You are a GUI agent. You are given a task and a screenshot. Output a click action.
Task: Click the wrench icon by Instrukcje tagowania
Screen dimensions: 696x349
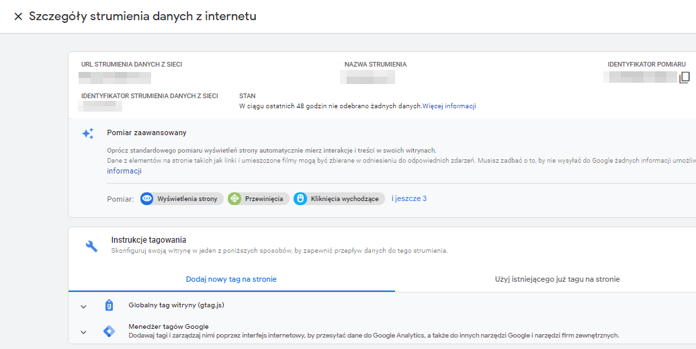pyautogui.click(x=91, y=246)
